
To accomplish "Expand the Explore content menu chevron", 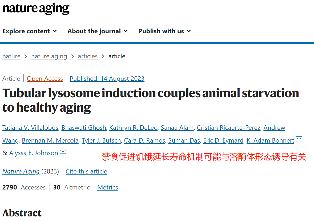I will point(55,31).
